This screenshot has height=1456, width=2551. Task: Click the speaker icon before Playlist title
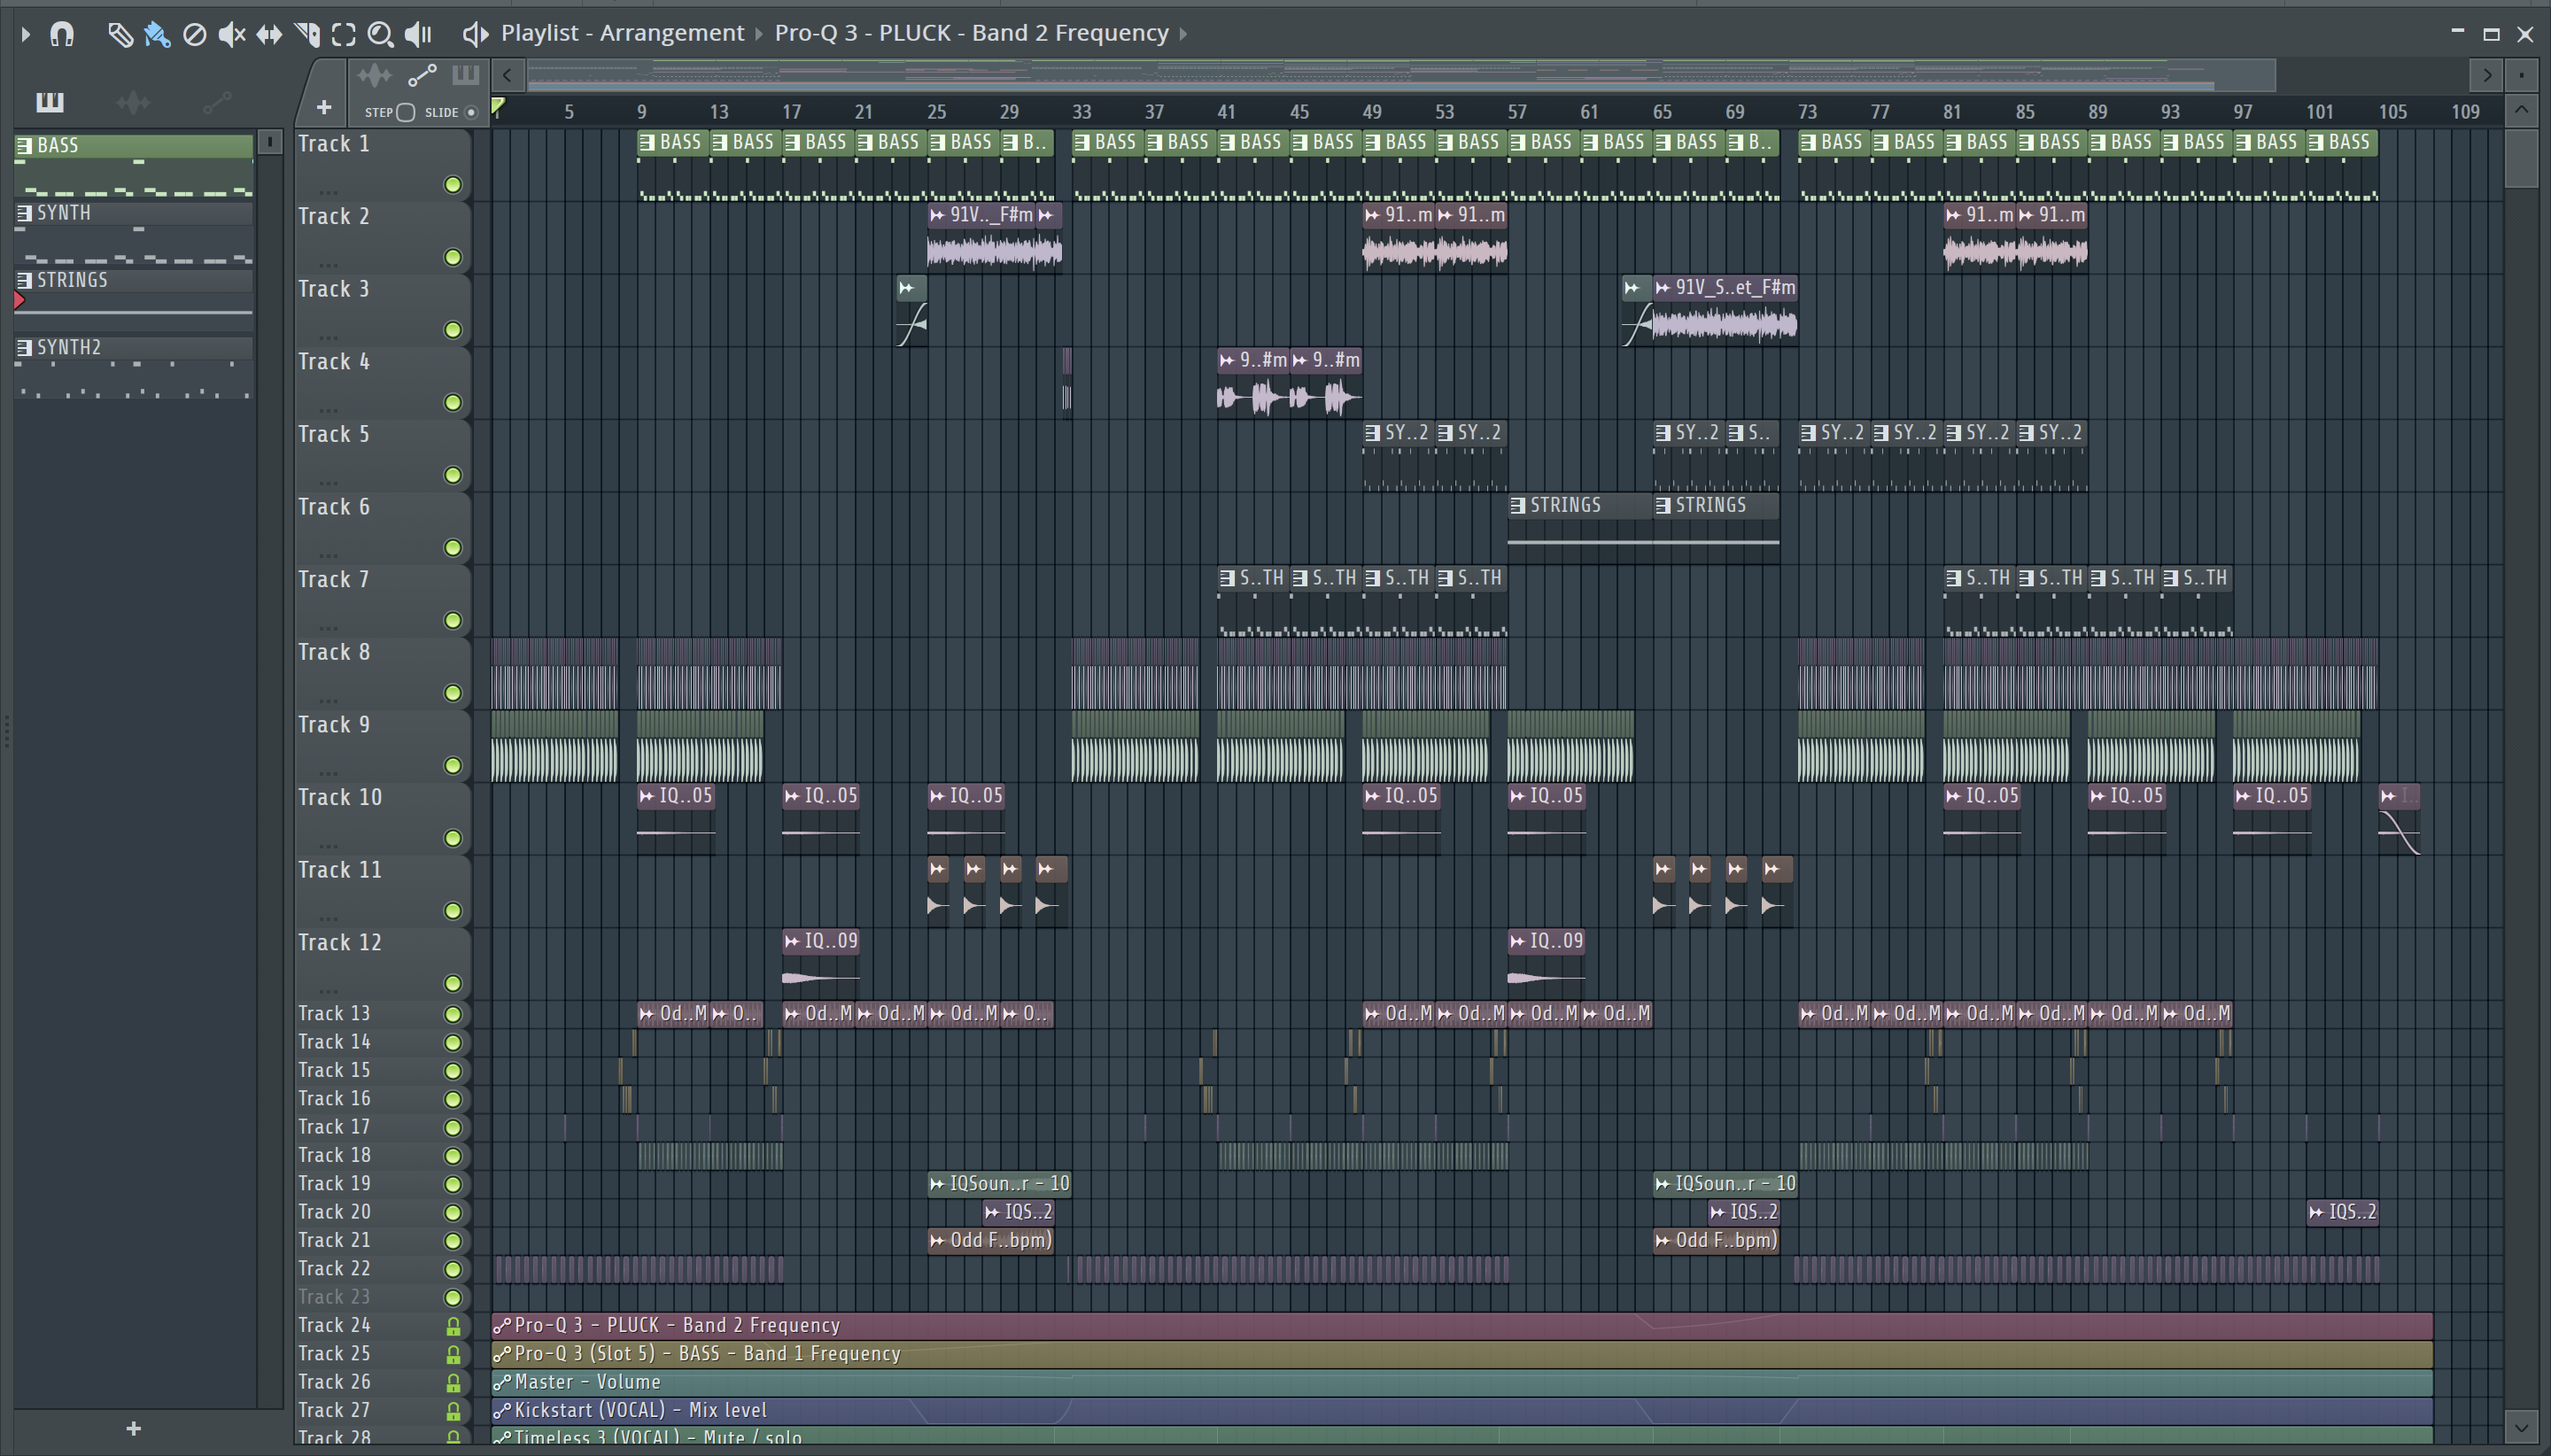click(x=475, y=34)
